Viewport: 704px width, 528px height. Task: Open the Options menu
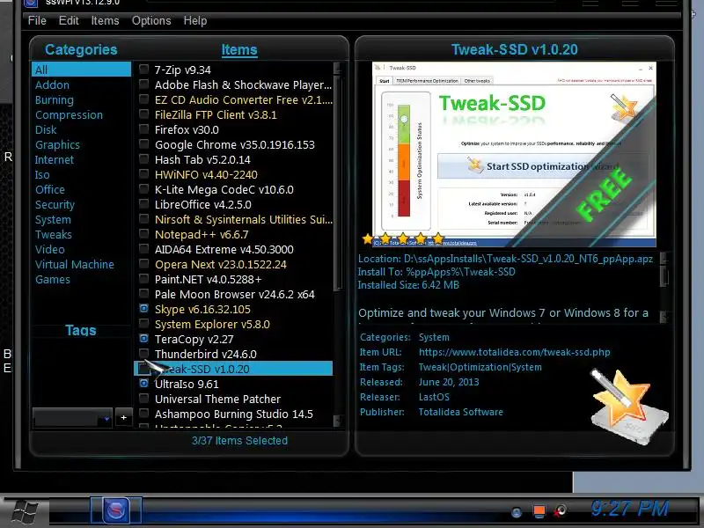click(151, 20)
